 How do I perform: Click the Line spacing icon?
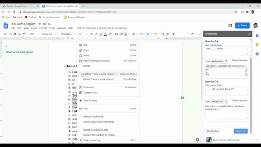coord(142,34)
